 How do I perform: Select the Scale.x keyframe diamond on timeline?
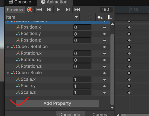coord(129,80)
